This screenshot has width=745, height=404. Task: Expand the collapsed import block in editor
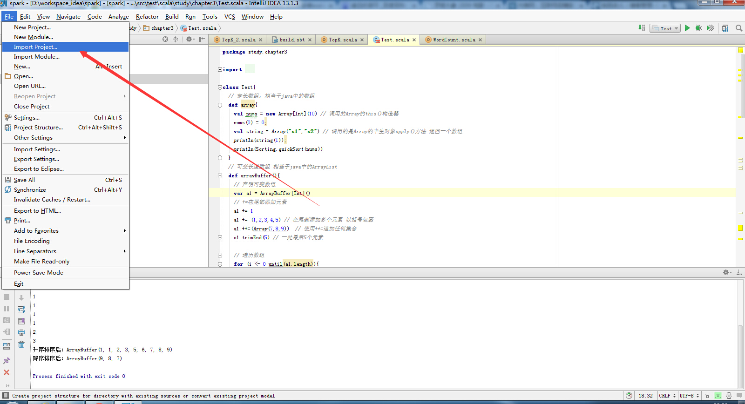point(220,69)
